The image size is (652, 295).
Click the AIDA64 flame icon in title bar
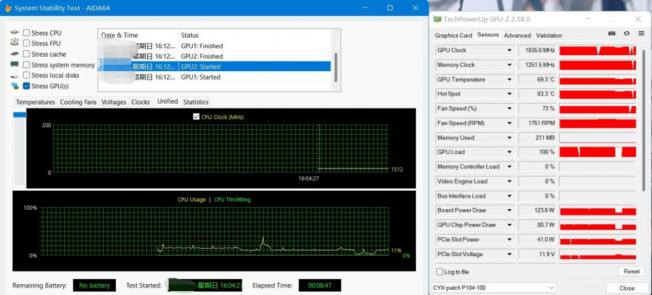click(x=8, y=8)
